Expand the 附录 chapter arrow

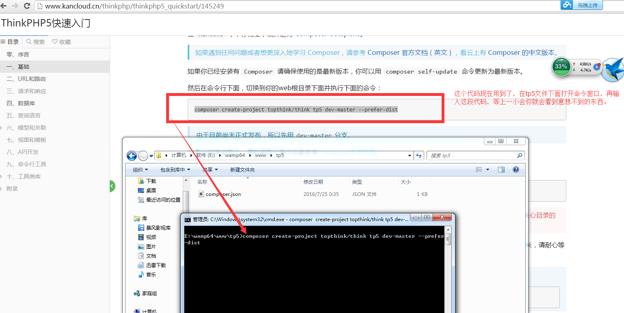point(2,189)
